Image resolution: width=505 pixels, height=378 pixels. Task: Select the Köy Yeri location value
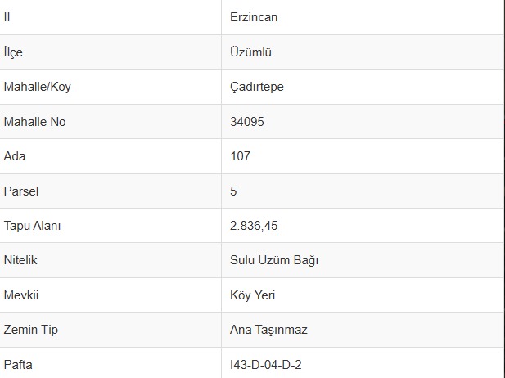point(252,295)
